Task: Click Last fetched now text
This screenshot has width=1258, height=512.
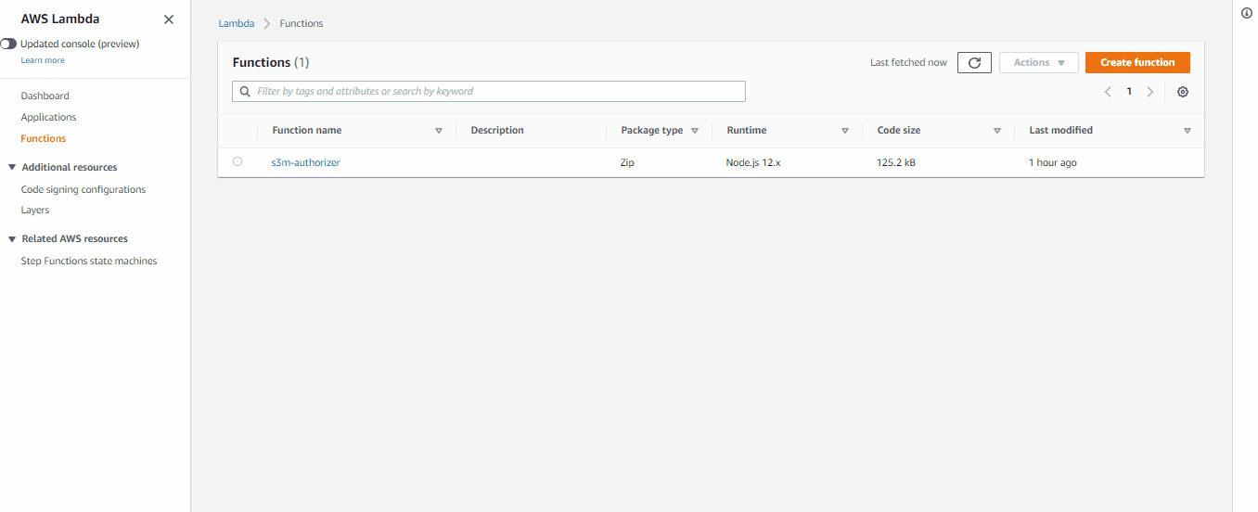Action: [908, 62]
